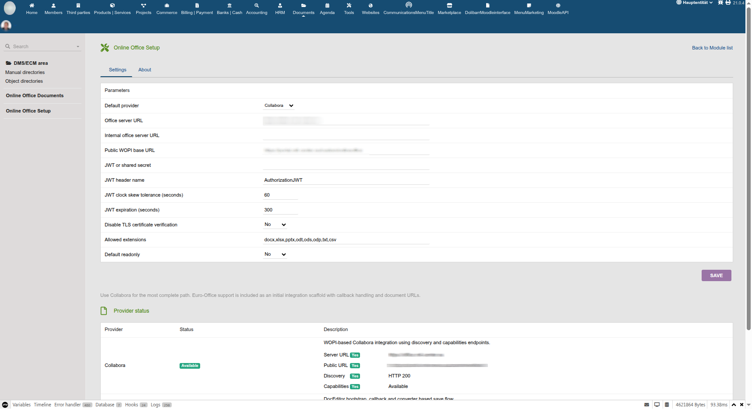Open the debug bar mail icon

point(646,405)
